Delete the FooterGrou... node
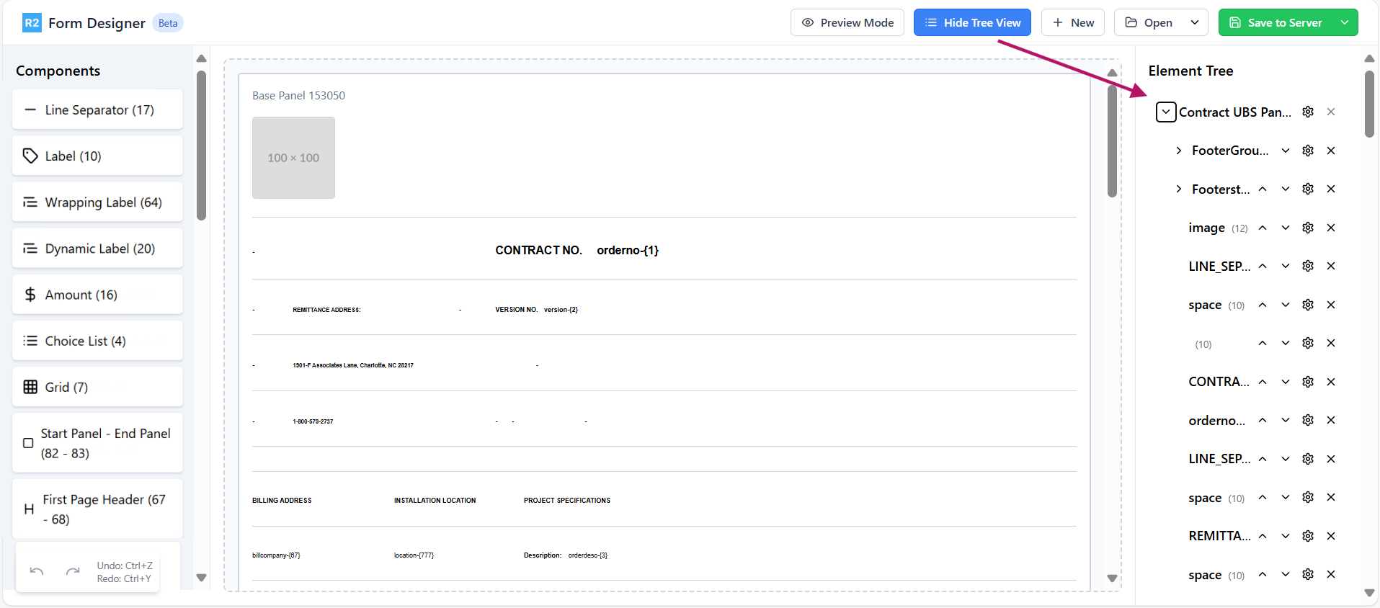The width and height of the screenshot is (1380, 608). 1331,151
